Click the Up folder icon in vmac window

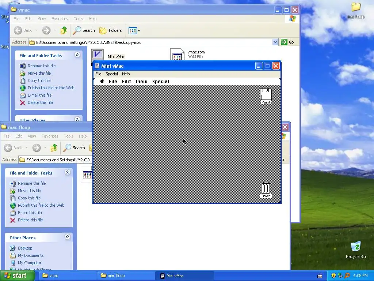pyautogui.click(x=64, y=30)
